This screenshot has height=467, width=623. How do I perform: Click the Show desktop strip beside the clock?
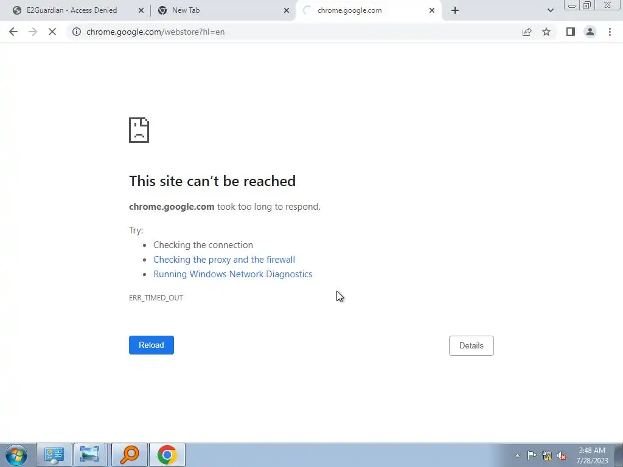pyautogui.click(x=618, y=455)
